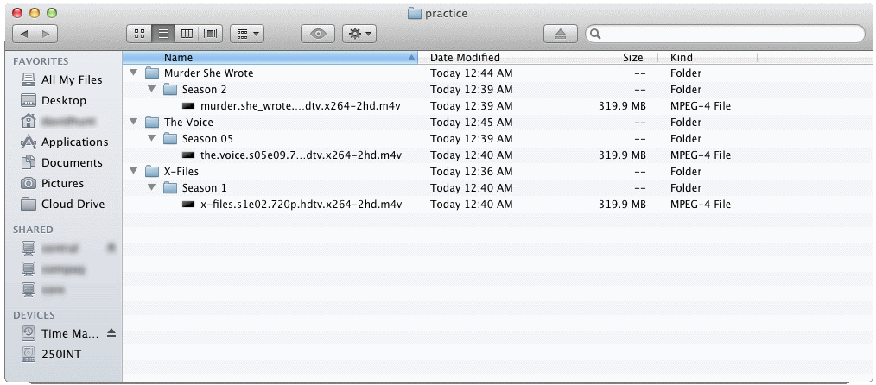Collapse the Murder She Wrote folder

coord(133,73)
